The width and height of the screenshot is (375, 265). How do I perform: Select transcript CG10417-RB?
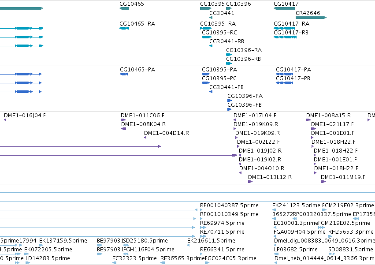coord(291,33)
